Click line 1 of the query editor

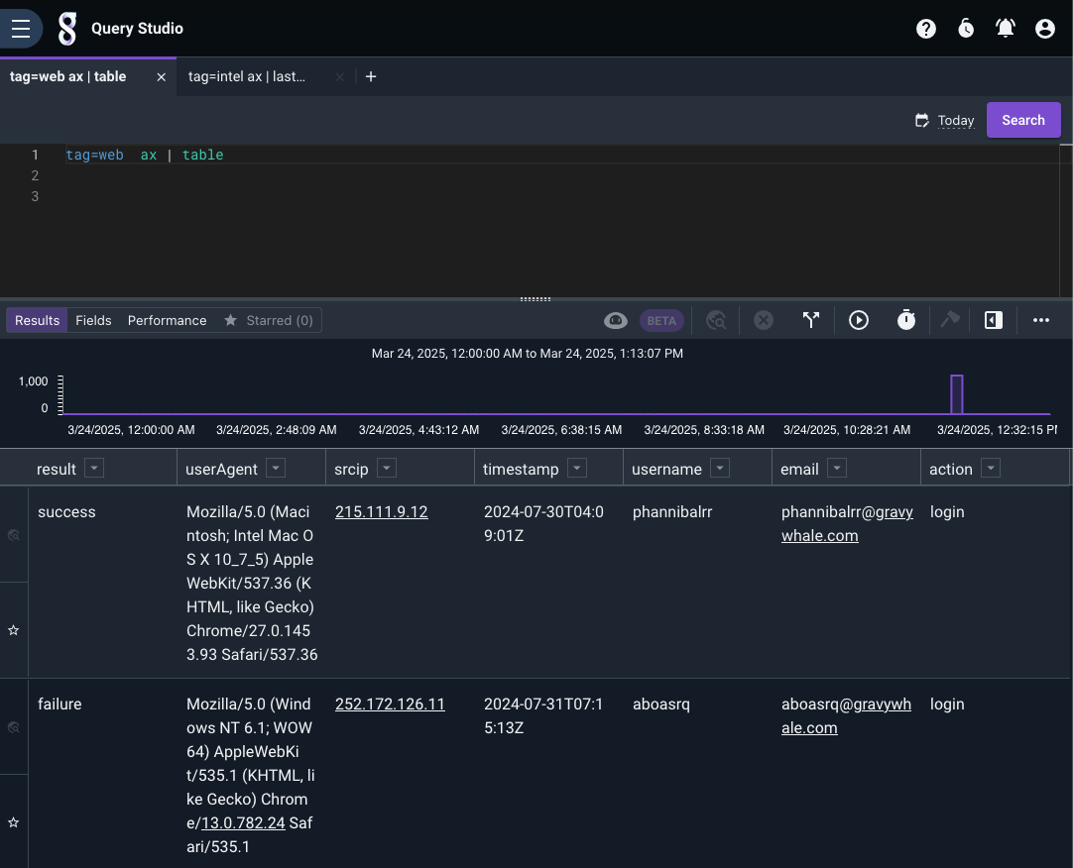561,155
